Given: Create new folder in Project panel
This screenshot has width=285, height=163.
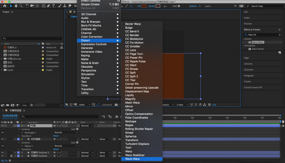Looking at the screenshot, I should [8, 105].
